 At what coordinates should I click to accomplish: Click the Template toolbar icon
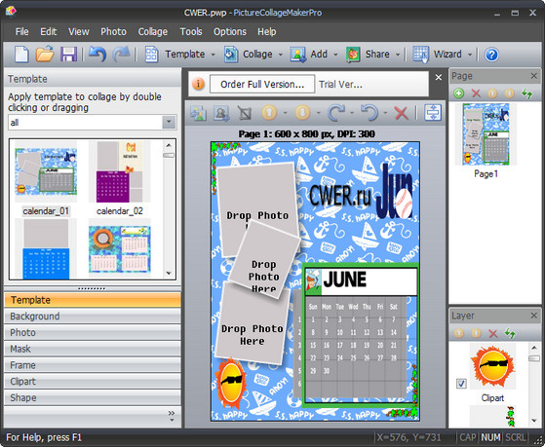151,55
